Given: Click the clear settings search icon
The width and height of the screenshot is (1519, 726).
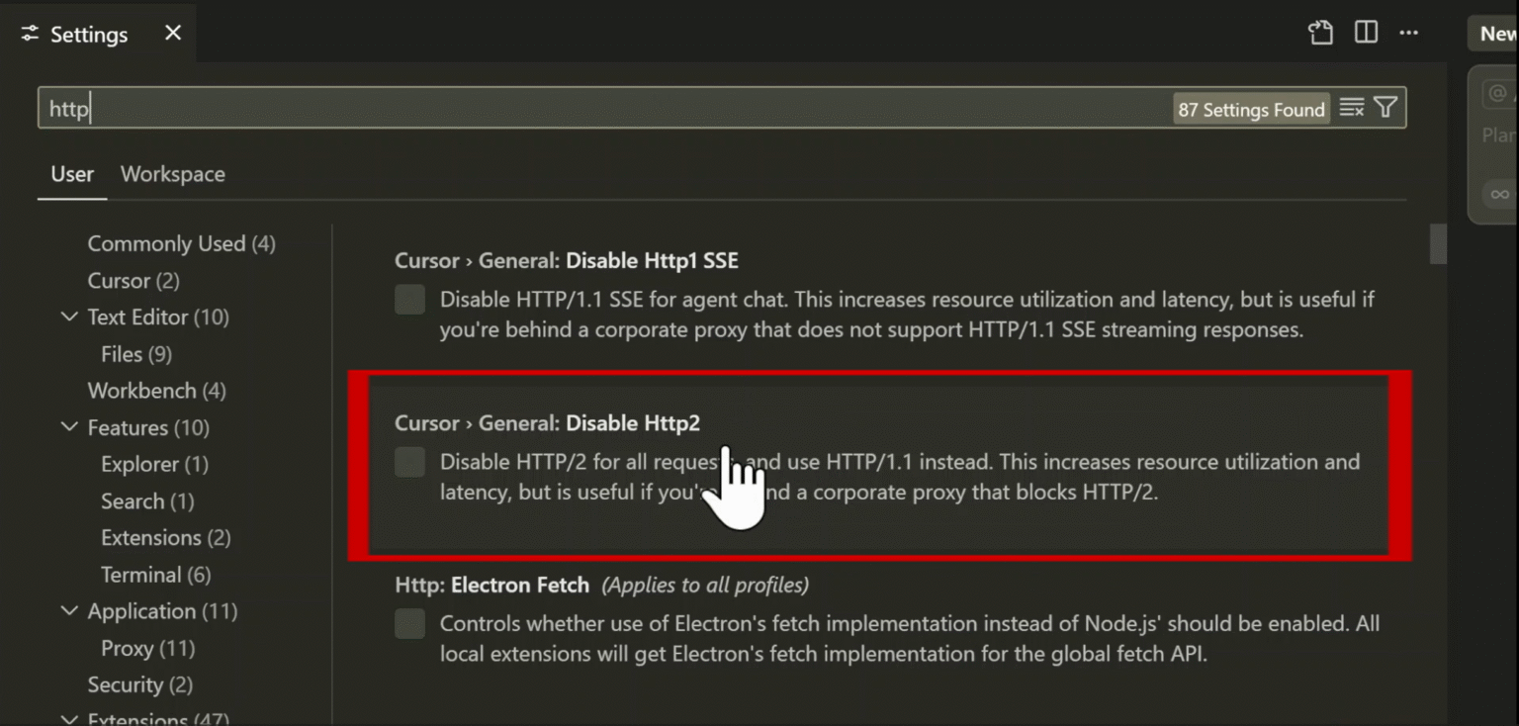Looking at the screenshot, I should point(1351,108).
